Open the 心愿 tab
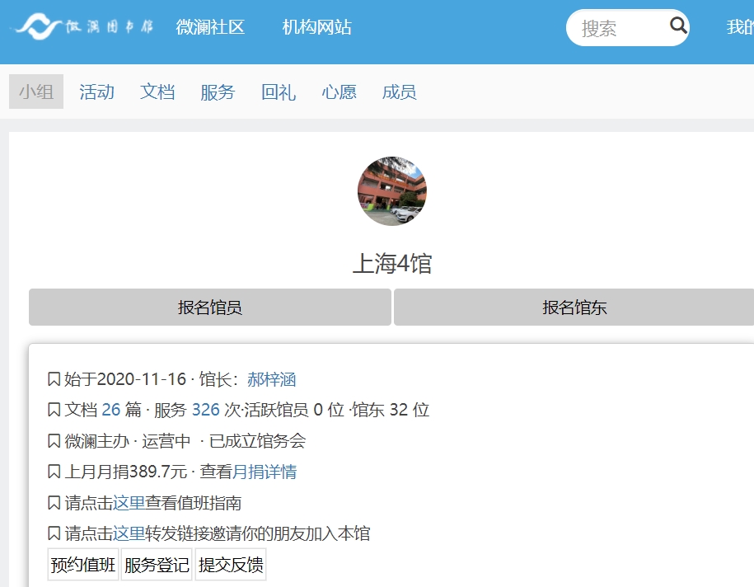The image size is (754, 587). (339, 92)
